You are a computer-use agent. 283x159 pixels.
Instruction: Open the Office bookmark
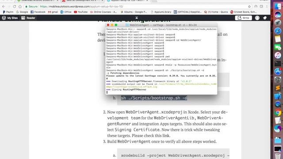pos(66,12)
